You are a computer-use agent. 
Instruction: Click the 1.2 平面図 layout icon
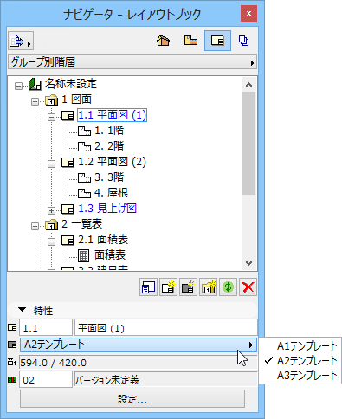point(68,163)
